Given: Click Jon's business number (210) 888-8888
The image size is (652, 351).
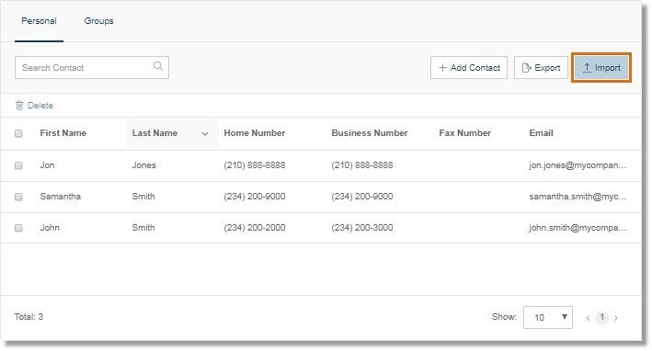Looking at the screenshot, I should point(362,164).
